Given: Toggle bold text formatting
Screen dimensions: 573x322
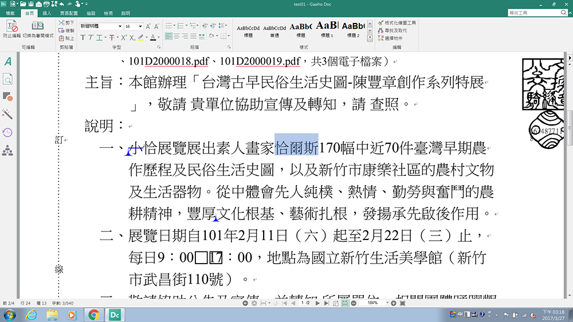Looking at the screenshot, I should [83, 38].
